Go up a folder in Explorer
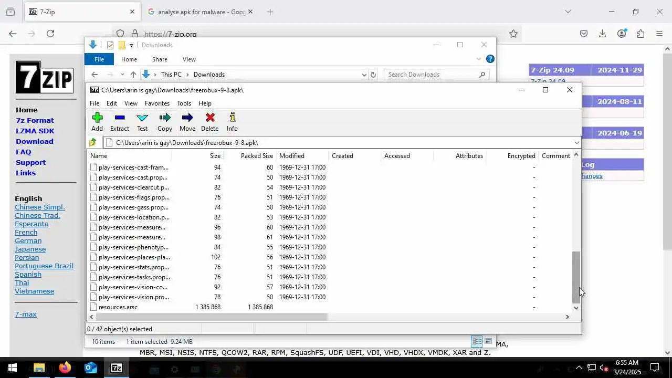Screen dimensions: 672x378 (x=133, y=75)
